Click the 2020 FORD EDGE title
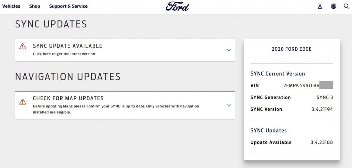The image size is (352, 168). click(292, 49)
